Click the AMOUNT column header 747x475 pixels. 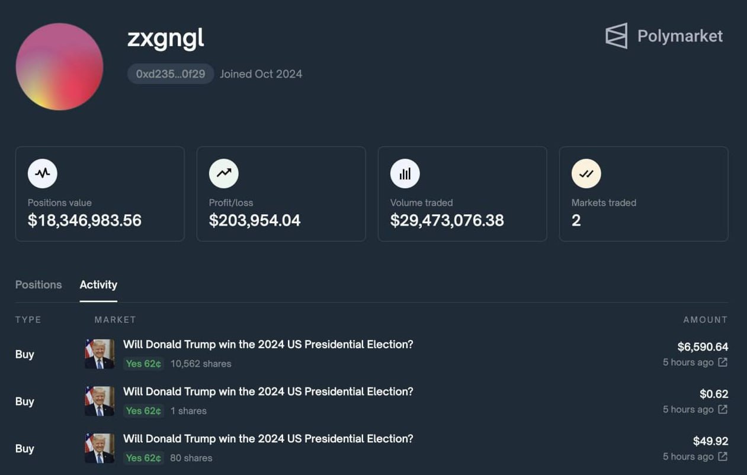pos(706,320)
